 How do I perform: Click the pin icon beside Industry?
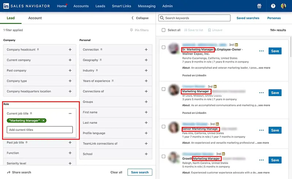[97, 70]
